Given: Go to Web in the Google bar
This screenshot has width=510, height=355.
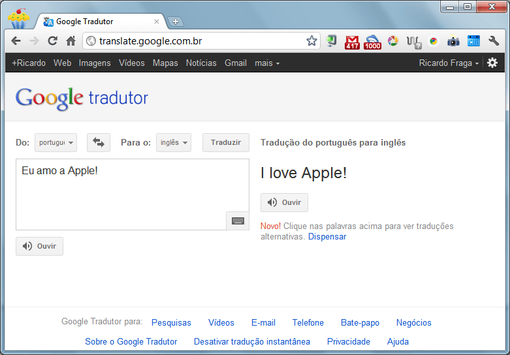Looking at the screenshot, I should click(63, 63).
